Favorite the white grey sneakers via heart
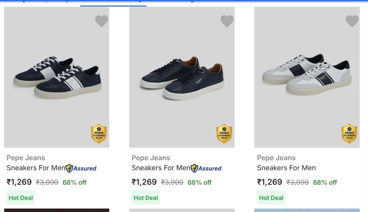This screenshot has width=368, height=212. pyautogui.click(x=352, y=21)
